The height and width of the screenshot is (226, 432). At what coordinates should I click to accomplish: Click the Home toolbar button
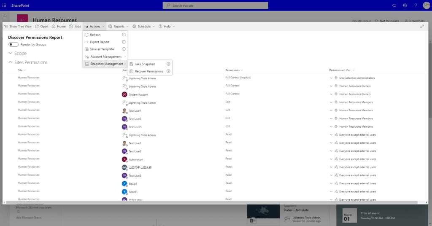click(59, 27)
